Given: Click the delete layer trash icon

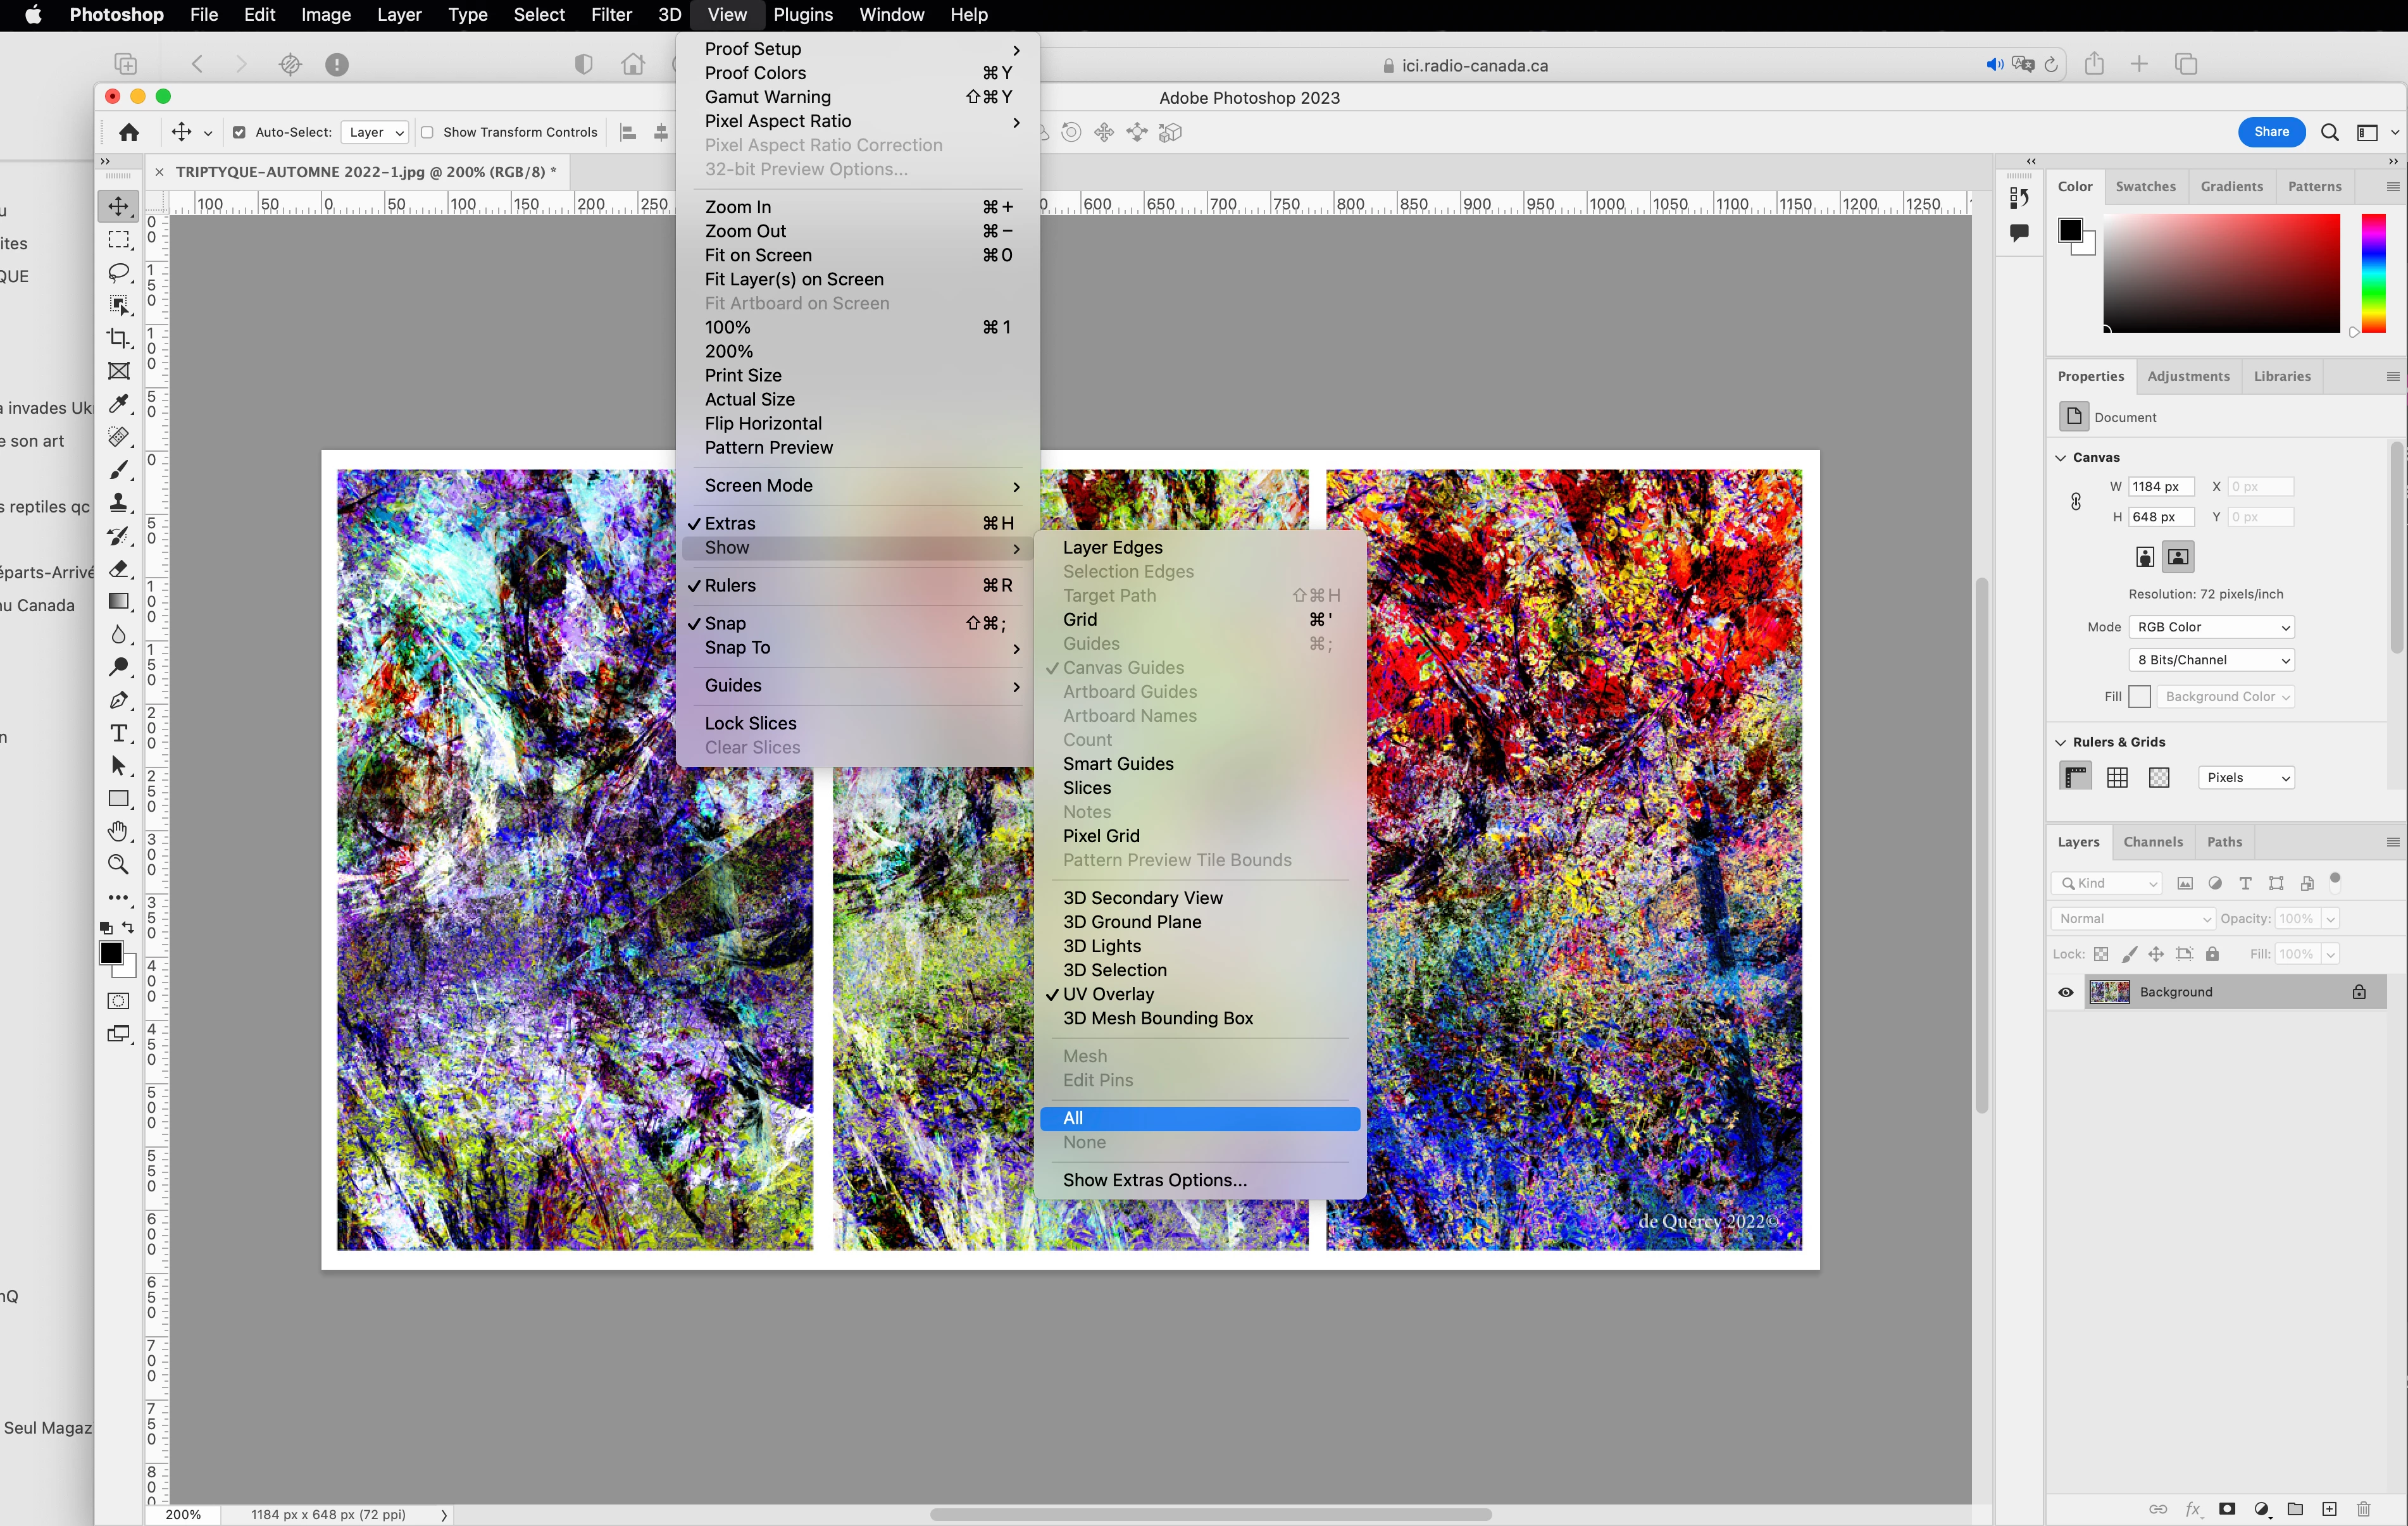Looking at the screenshot, I should pos(2364,1509).
